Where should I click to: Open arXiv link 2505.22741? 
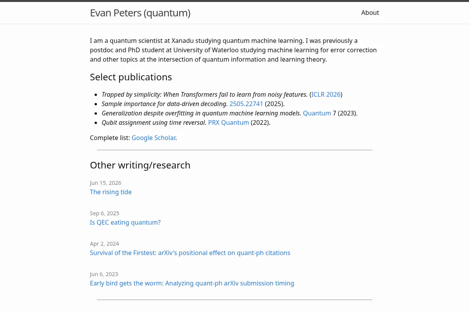coord(246,104)
